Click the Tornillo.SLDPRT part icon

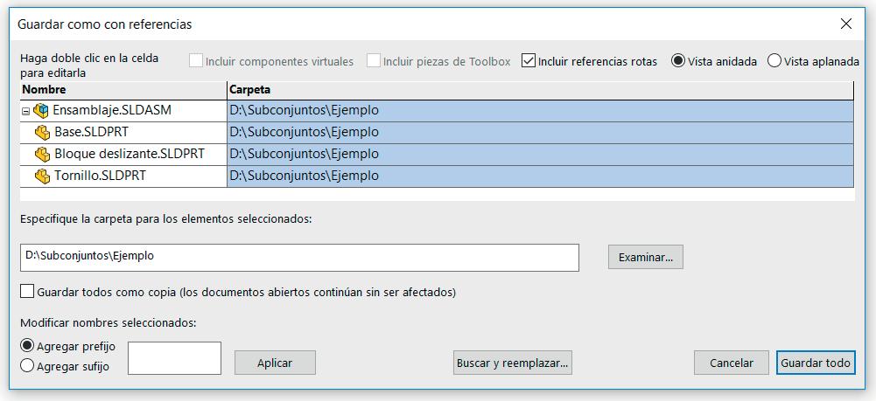[x=43, y=176]
